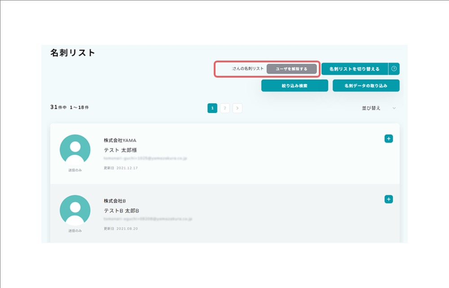Click the name テストB 太郎B
Image resolution: width=449 pixels, height=288 pixels.
(x=121, y=211)
